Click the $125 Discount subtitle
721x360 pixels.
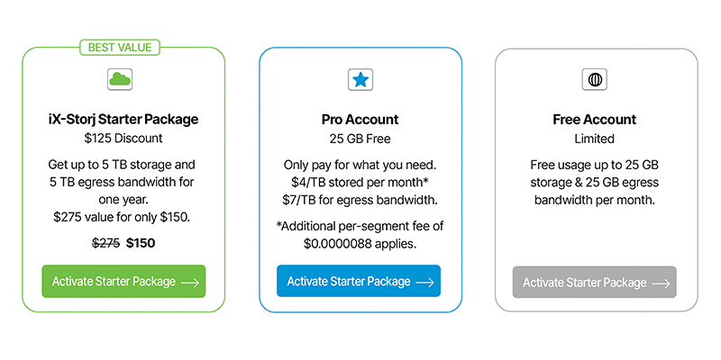(x=123, y=139)
